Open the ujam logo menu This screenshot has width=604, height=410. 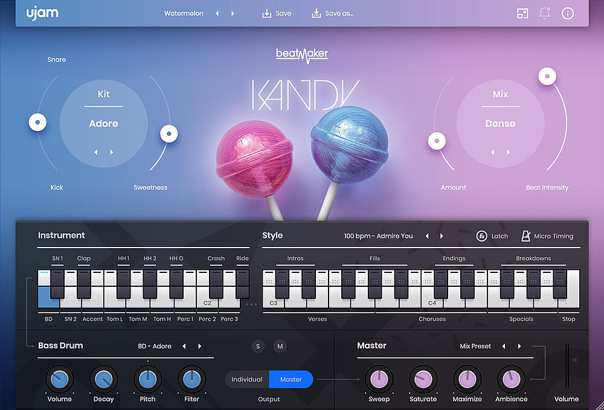[42, 13]
